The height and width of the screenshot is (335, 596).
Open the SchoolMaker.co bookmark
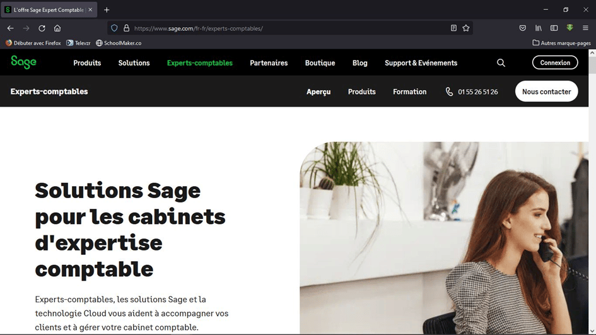click(x=119, y=43)
